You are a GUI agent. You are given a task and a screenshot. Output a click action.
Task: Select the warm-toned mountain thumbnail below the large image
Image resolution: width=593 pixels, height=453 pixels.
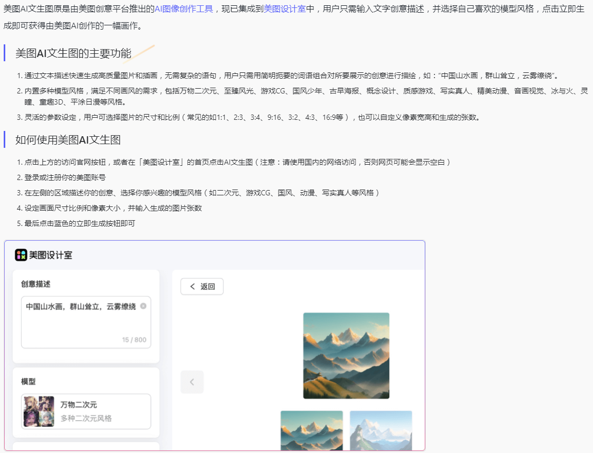point(312,430)
